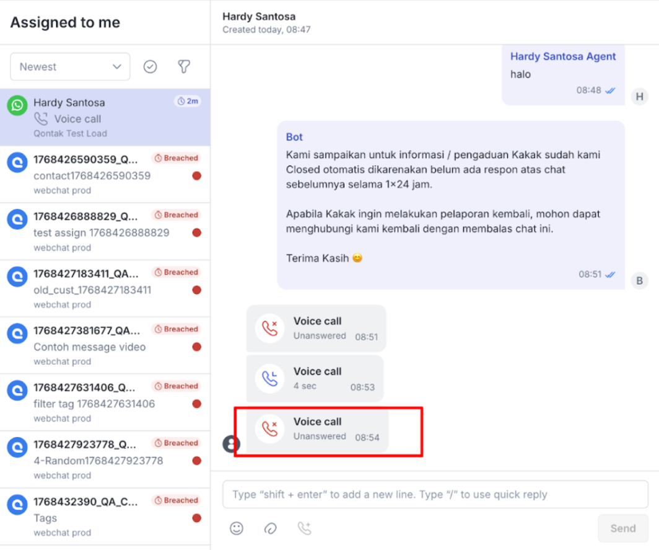
Task: Start a voice call from composer
Action: (304, 528)
